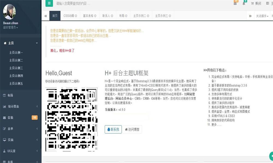This screenshot has height=163, width=273.
Task: Click the bar chart icon beside 统计图表
Action: [x=5, y=106]
